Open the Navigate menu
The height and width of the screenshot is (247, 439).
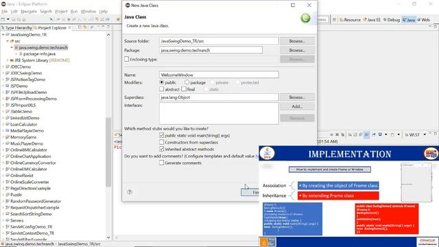point(29,12)
